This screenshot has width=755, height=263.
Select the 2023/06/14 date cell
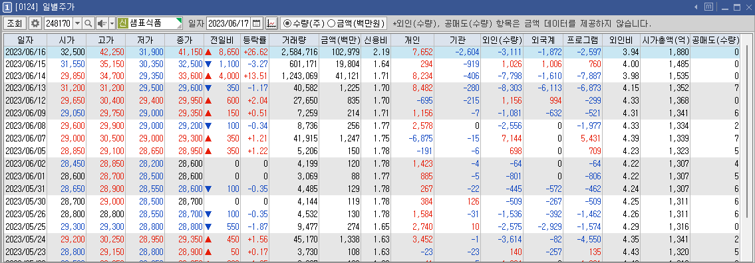coord(25,76)
